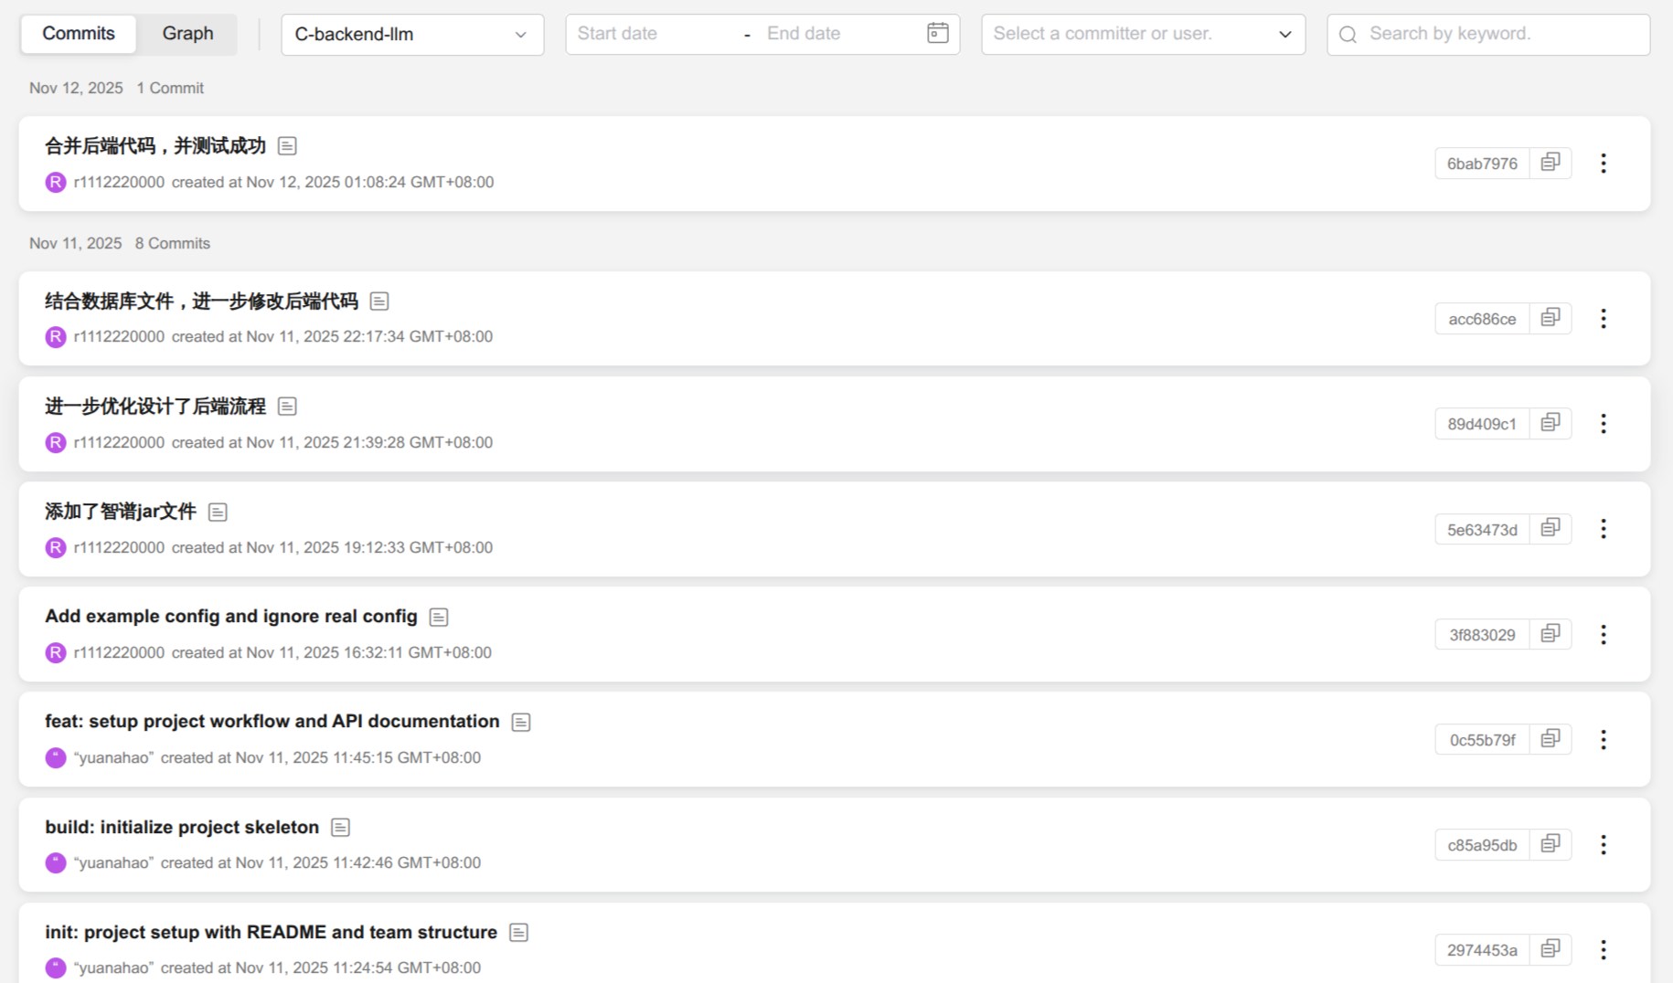1673x983 pixels.
Task: Copy commit hash 6bab7976
Action: [1550, 163]
